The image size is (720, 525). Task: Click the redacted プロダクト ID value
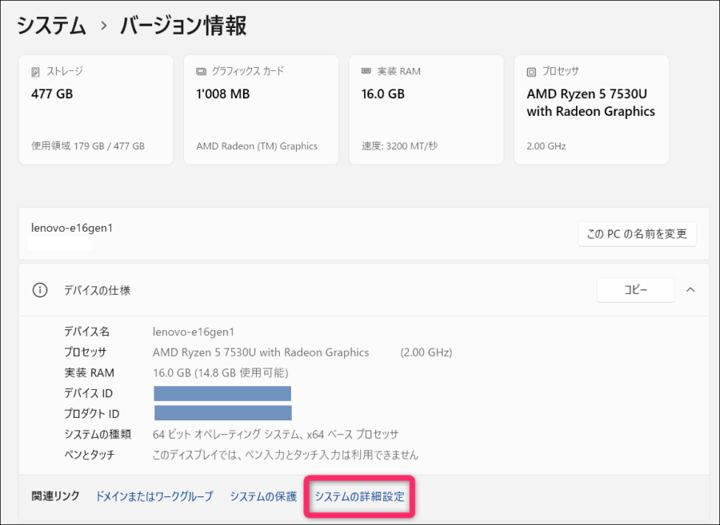click(223, 413)
